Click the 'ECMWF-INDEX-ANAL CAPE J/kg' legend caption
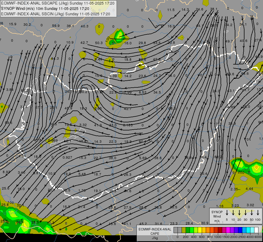 (155, 234)
